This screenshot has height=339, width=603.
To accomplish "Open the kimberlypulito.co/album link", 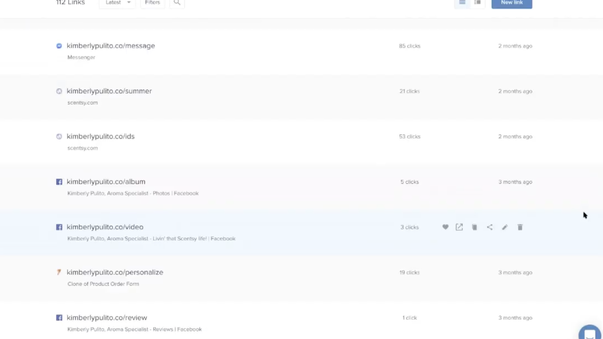I will click(106, 181).
